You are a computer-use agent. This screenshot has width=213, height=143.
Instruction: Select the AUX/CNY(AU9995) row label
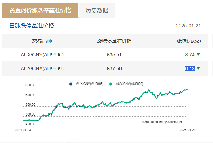coord(42,55)
